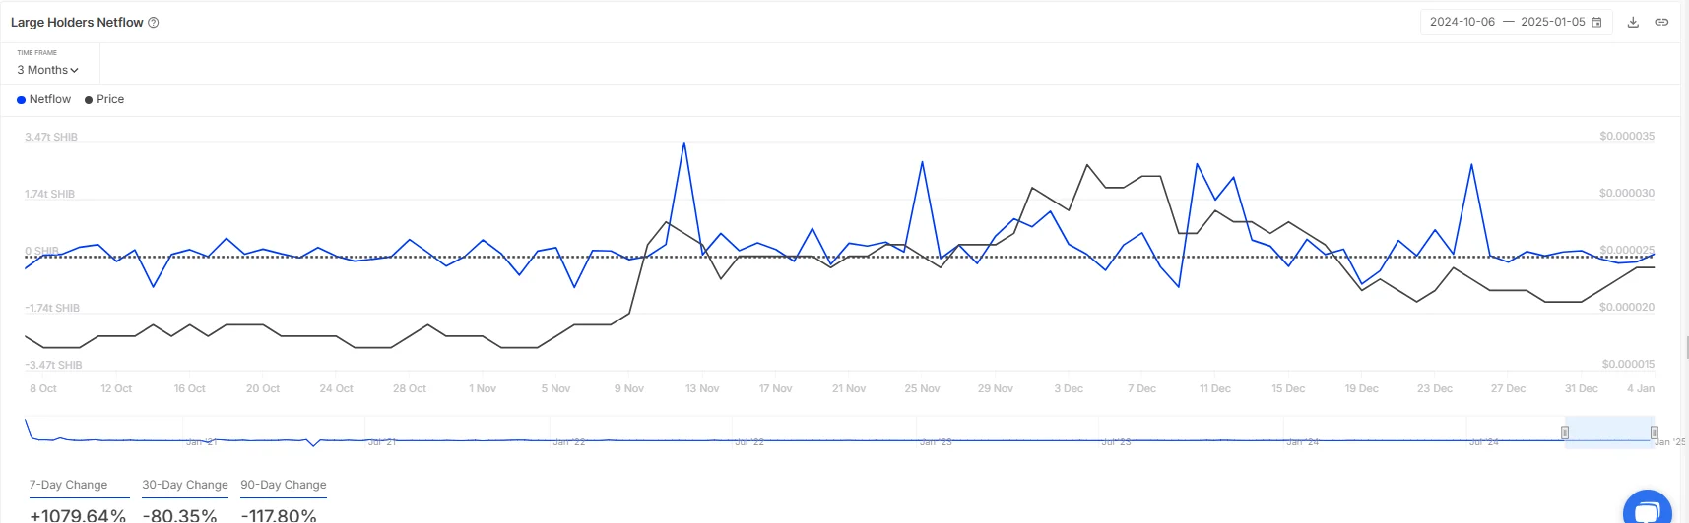The image size is (1689, 523).
Task: Click the 2024-10-06 start date field
Action: pyautogui.click(x=1462, y=22)
